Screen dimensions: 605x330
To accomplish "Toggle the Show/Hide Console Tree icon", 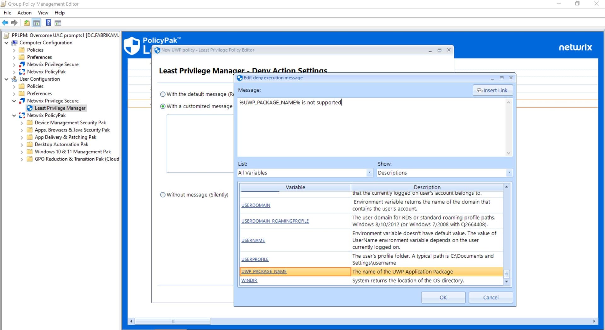I will [37, 23].
